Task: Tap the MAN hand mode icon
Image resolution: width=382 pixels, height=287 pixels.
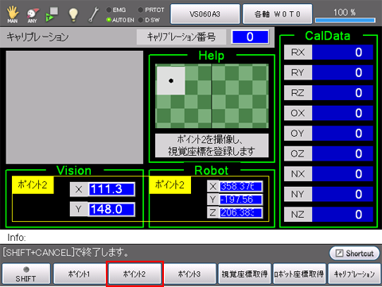Action: tap(13, 14)
